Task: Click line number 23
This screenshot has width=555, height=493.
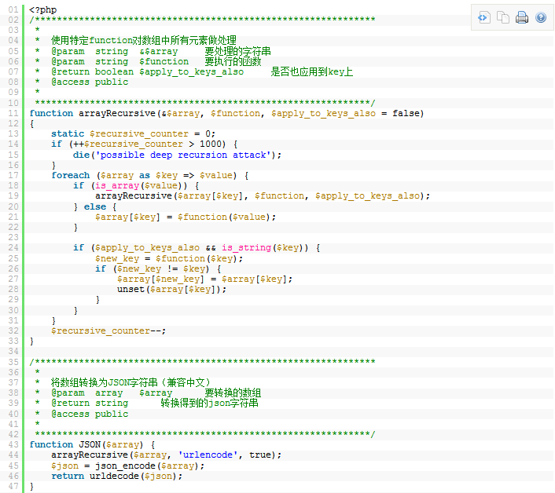Action: pyautogui.click(x=13, y=238)
